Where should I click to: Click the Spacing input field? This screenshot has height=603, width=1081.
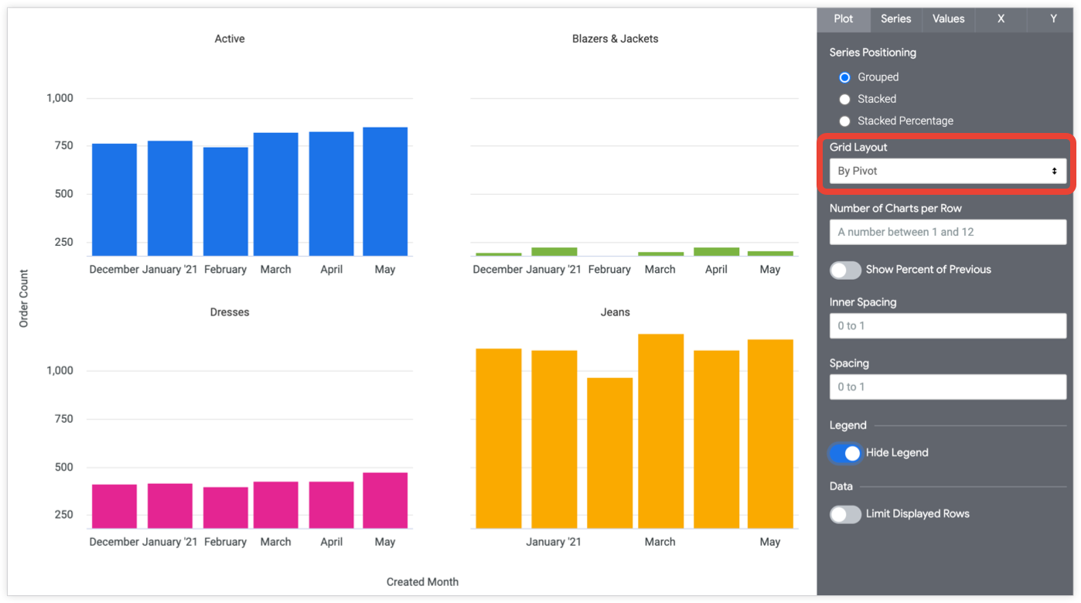947,387
